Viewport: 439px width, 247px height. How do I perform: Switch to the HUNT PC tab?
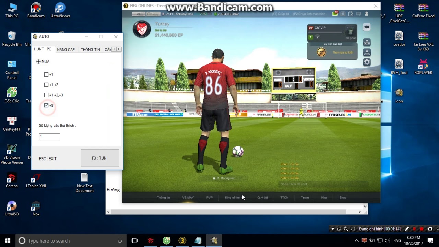[43, 49]
